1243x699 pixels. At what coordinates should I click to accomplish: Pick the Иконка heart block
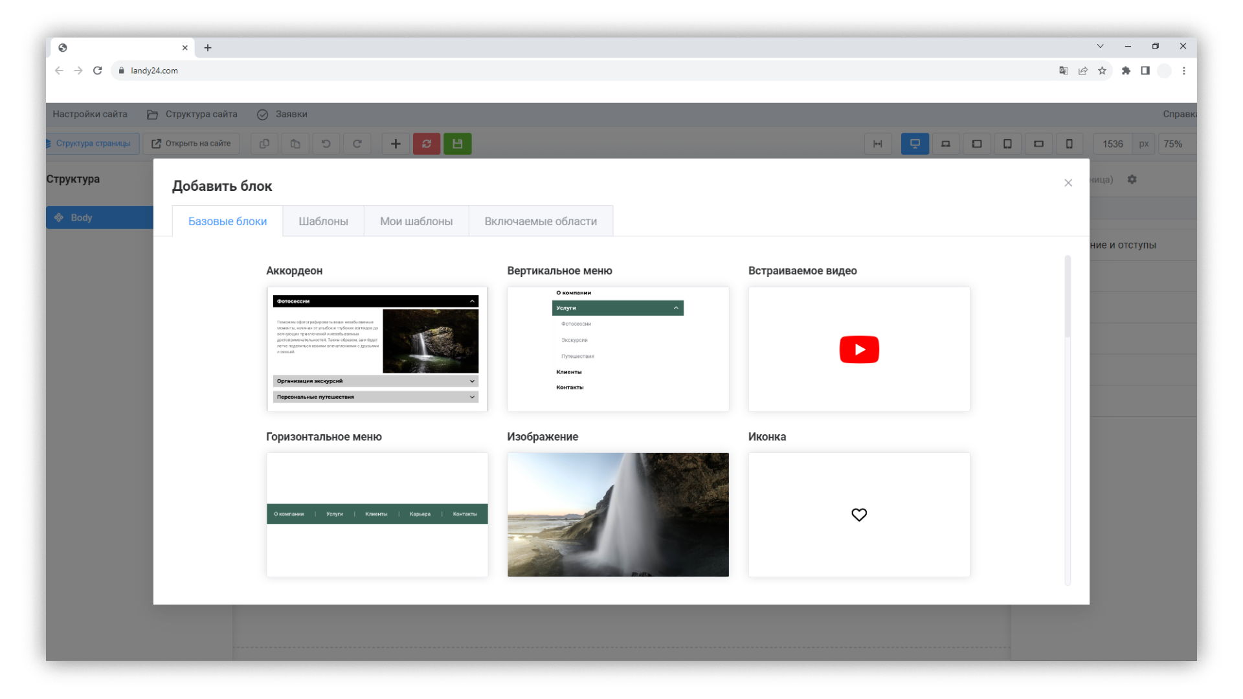click(859, 515)
